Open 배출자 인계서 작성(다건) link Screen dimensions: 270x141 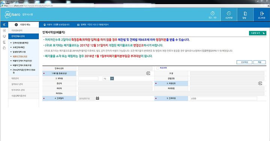(x=22, y=61)
